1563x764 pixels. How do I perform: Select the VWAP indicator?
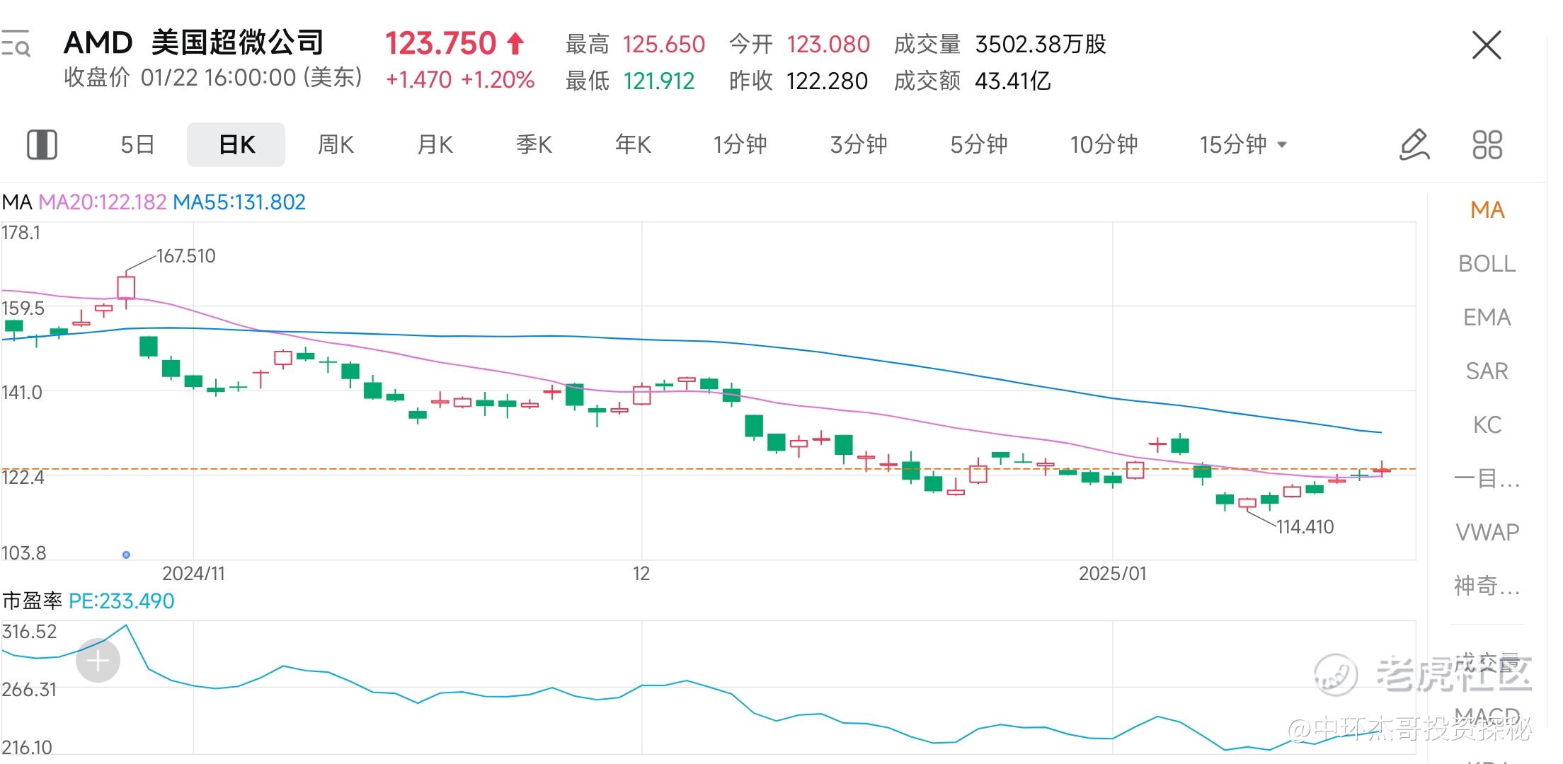click(1487, 532)
